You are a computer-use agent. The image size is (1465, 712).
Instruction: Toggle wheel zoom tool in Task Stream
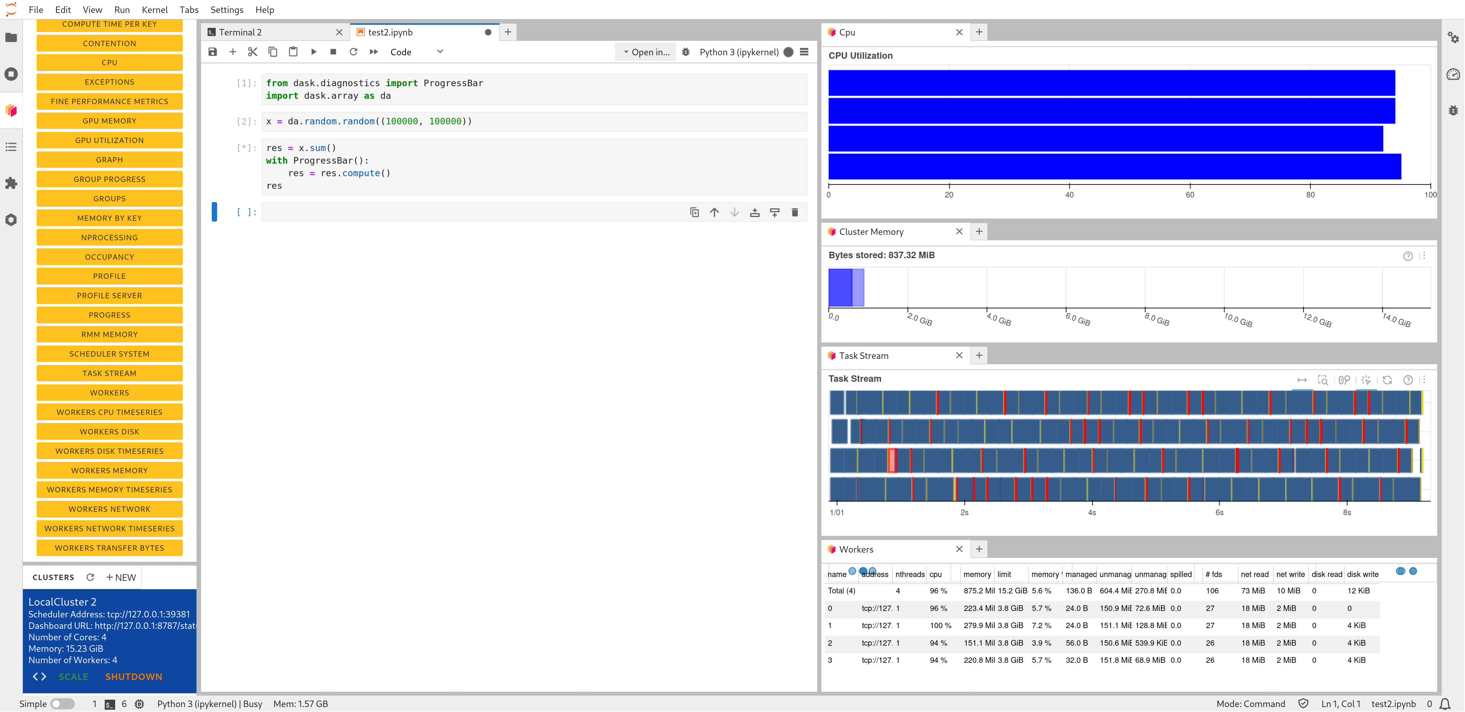(1344, 380)
